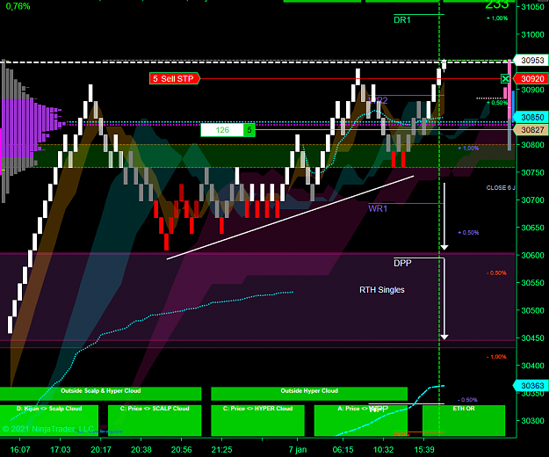The width and height of the screenshot is (549, 457).
Task: Click the cyan 30850 price marker
Action: (x=532, y=117)
